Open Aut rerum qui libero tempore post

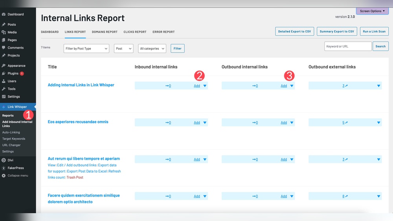(84, 159)
